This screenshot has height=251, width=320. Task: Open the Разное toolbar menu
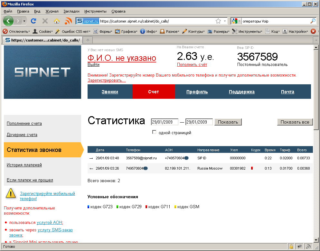pyautogui.click(x=170, y=32)
